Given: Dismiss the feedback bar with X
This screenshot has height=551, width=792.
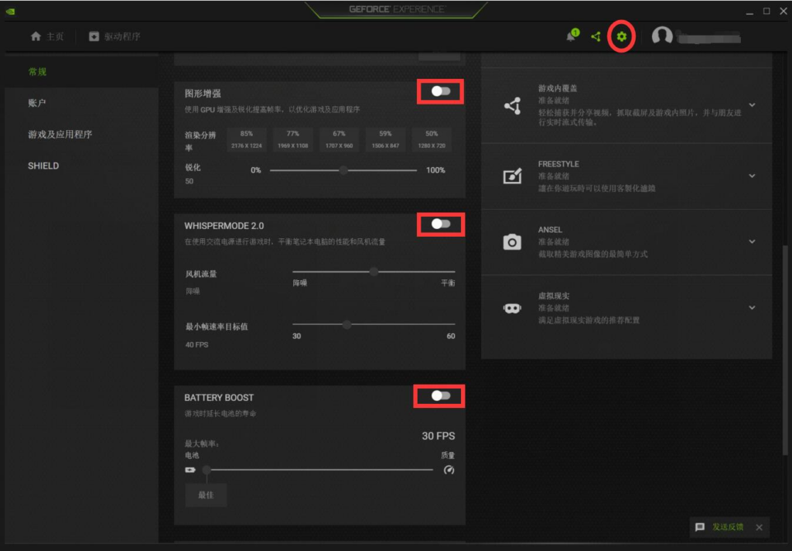Looking at the screenshot, I should (x=760, y=527).
